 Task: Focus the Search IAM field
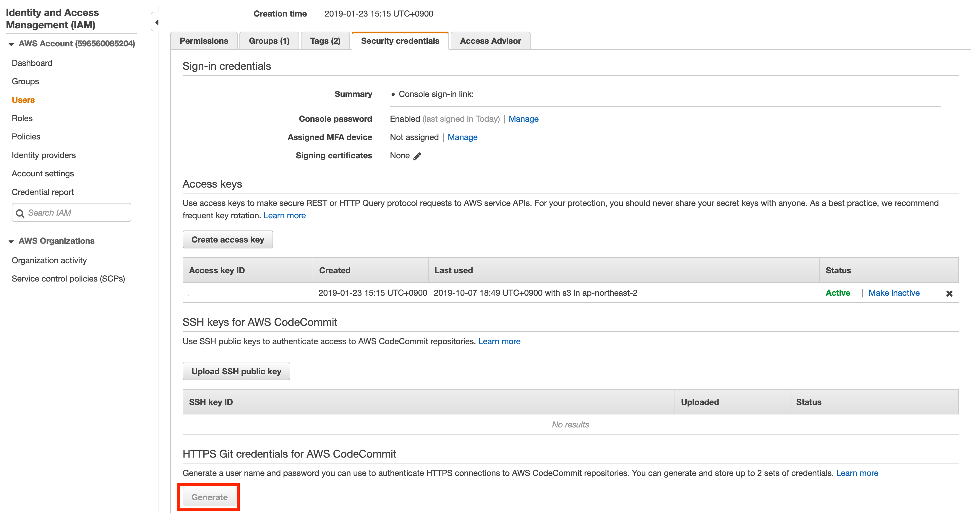point(72,213)
